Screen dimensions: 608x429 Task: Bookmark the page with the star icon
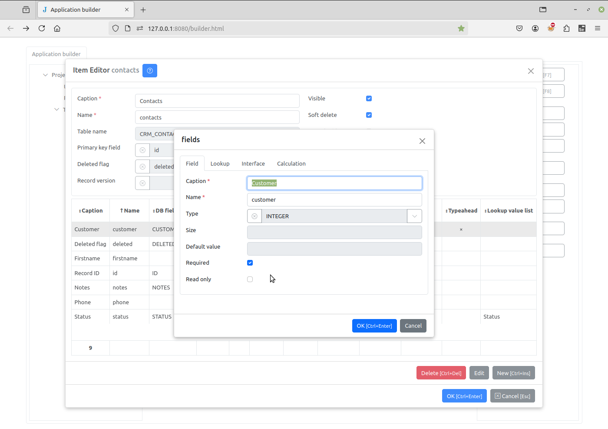(461, 29)
